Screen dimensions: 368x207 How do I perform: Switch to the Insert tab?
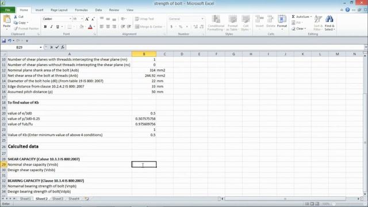point(39,10)
